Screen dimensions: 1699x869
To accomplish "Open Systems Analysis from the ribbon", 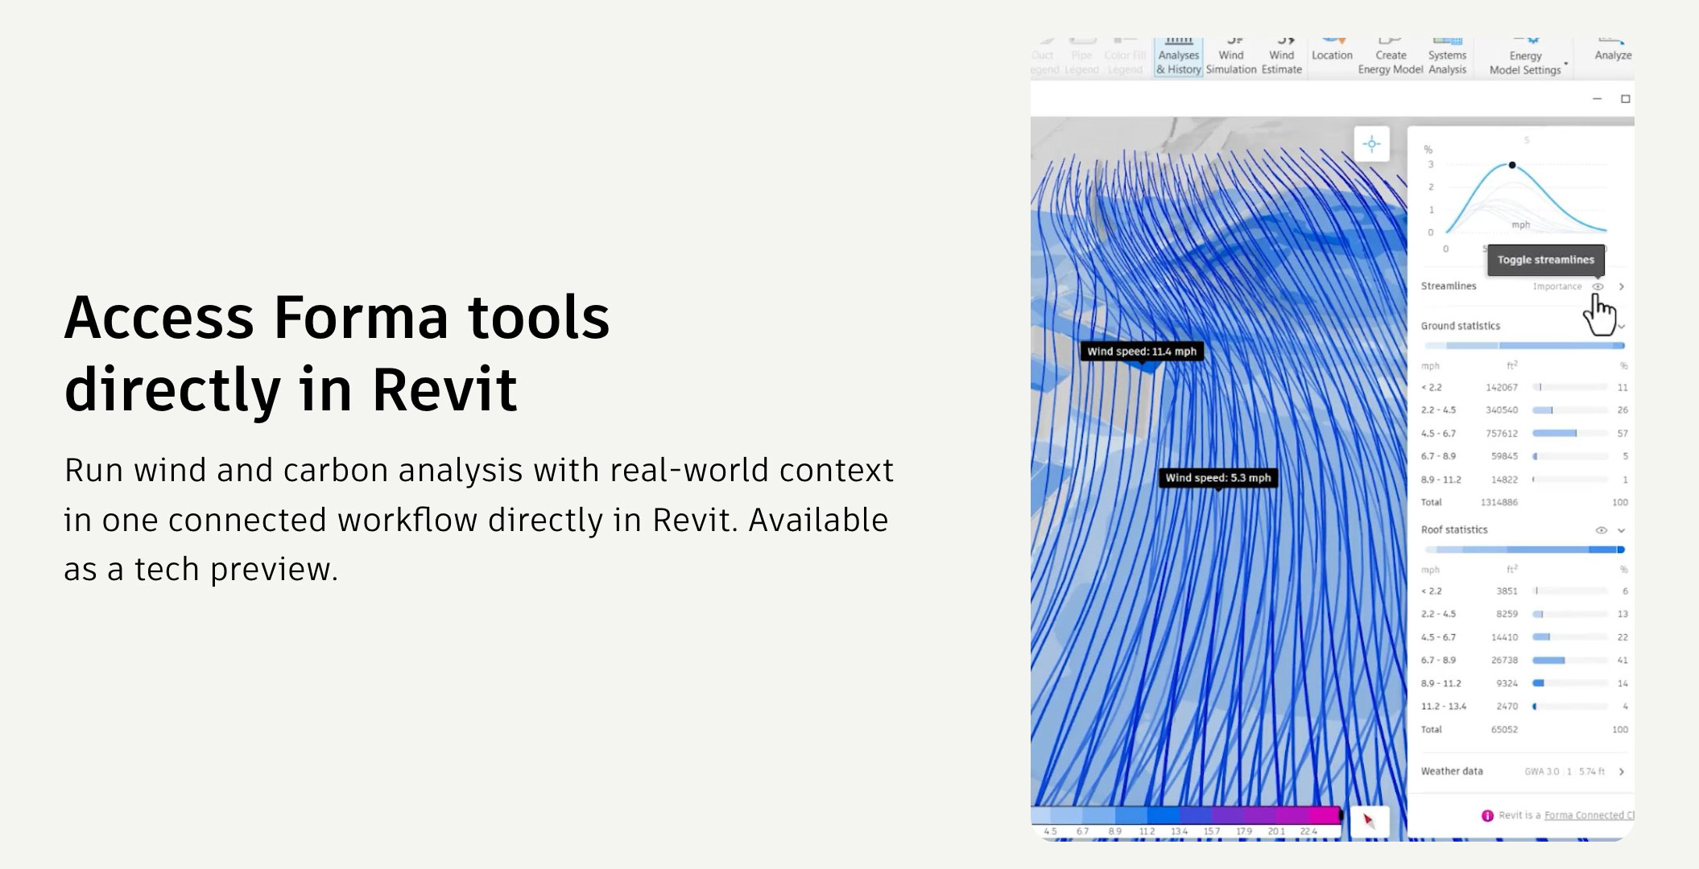I will tap(1447, 57).
